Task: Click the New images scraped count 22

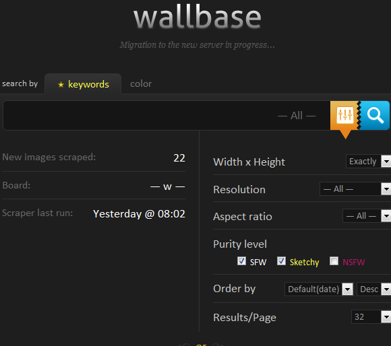Action: click(179, 158)
